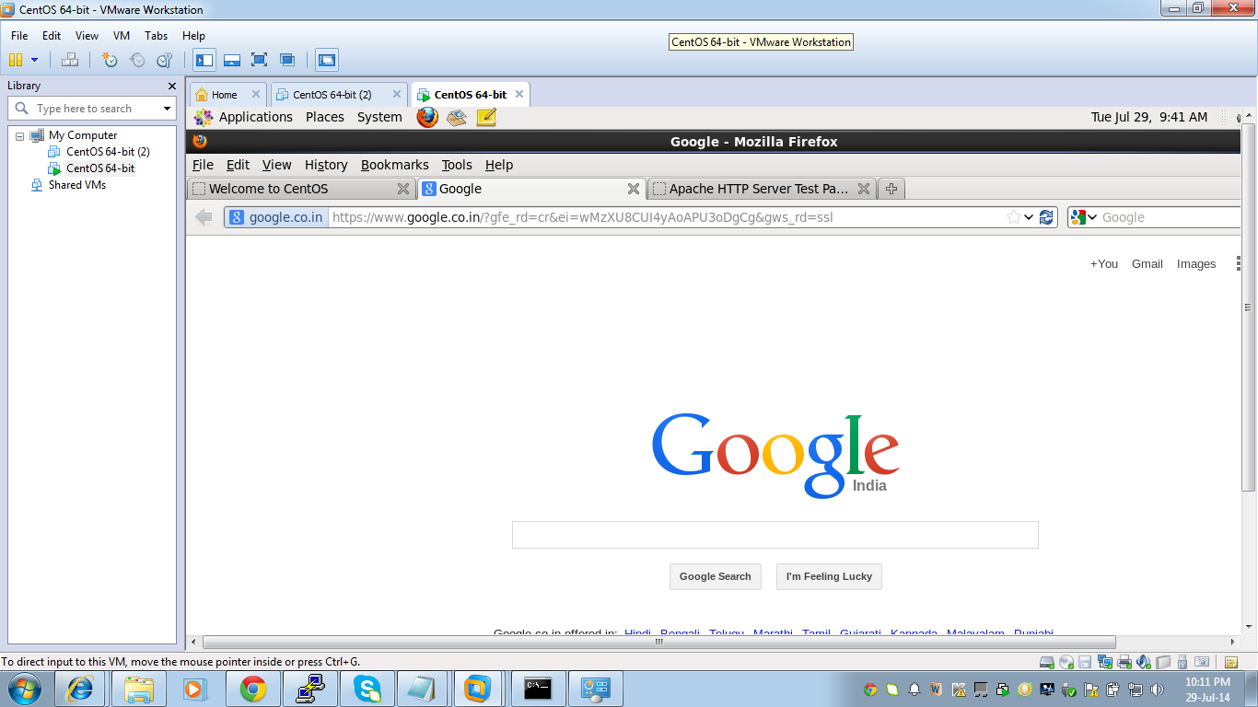Open Firefox Tools menu
The height and width of the screenshot is (707, 1258).
tap(457, 165)
